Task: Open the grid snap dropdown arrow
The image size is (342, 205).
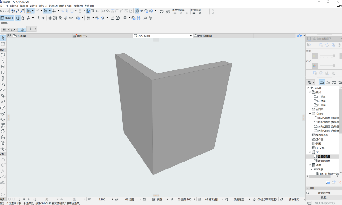Action: [x=58, y=11]
